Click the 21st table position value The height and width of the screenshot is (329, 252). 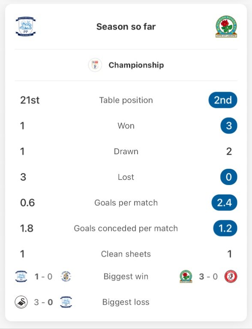30,100
